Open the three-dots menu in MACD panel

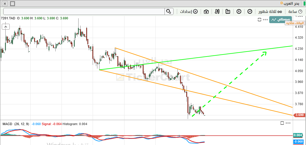(x=288, y=123)
